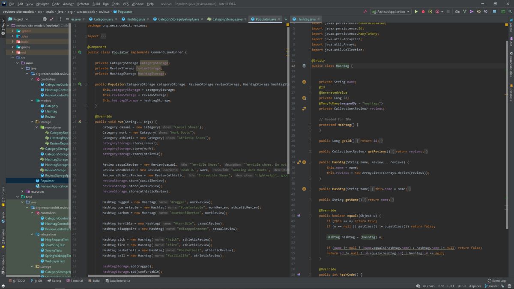Click the Search Everywhere magnifier icon
The height and width of the screenshot is (289, 514).
(510, 12)
